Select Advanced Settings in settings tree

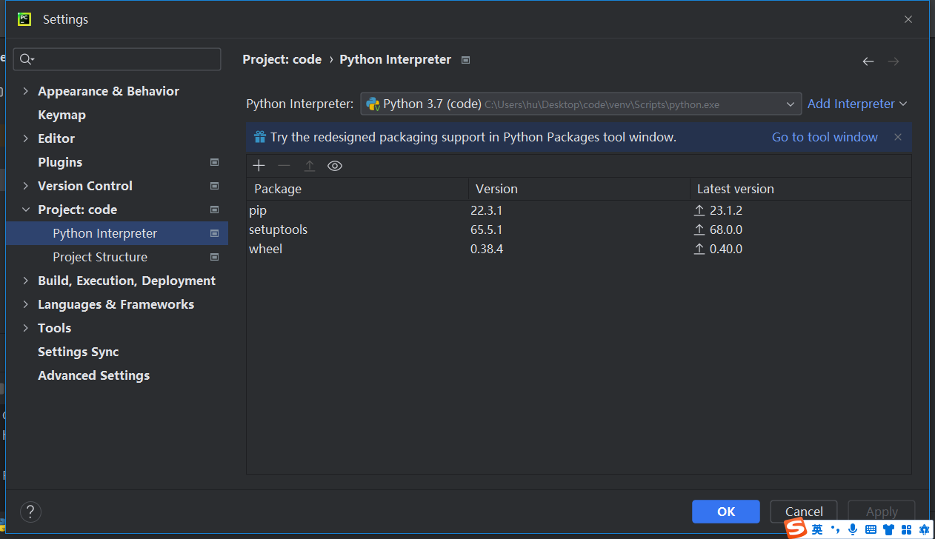click(x=93, y=375)
